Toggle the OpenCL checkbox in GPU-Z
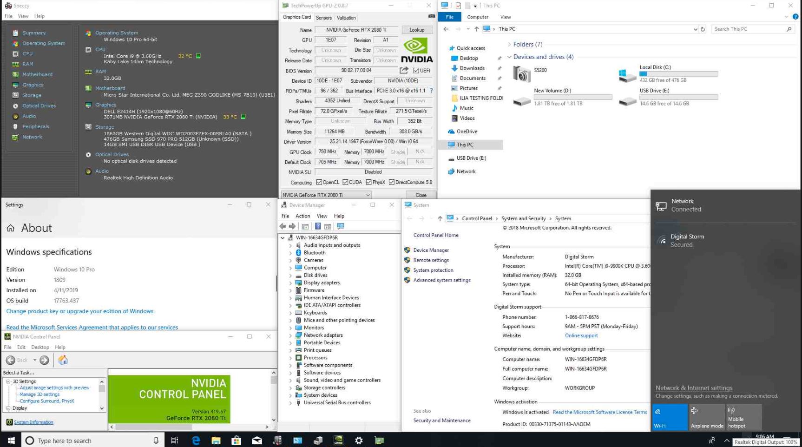This screenshot has width=802, height=447. click(319, 182)
